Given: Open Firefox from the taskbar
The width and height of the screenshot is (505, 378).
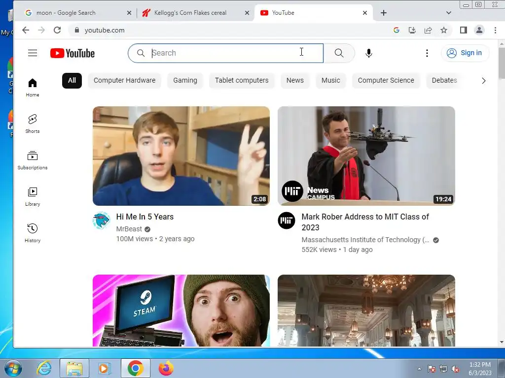Looking at the screenshot, I should 166,368.
